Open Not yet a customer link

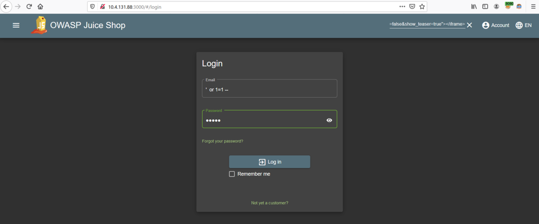tap(269, 203)
